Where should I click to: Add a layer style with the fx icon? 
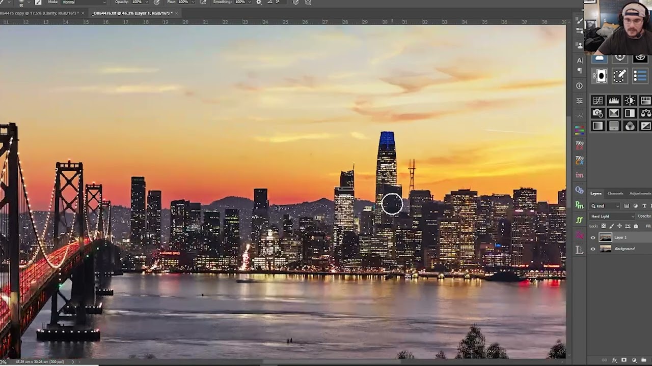coord(614,360)
